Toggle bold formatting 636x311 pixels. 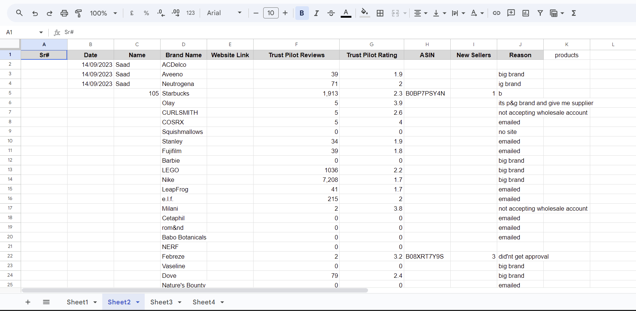click(x=302, y=13)
